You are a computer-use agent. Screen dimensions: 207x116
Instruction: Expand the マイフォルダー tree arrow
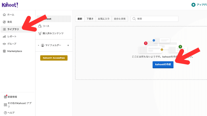(39, 45)
